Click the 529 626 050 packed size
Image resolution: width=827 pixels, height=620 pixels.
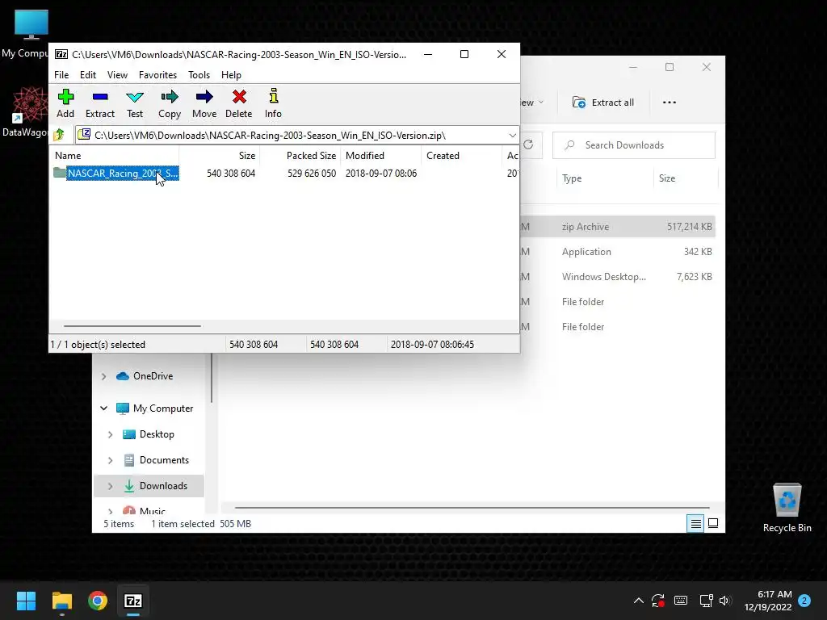click(311, 174)
